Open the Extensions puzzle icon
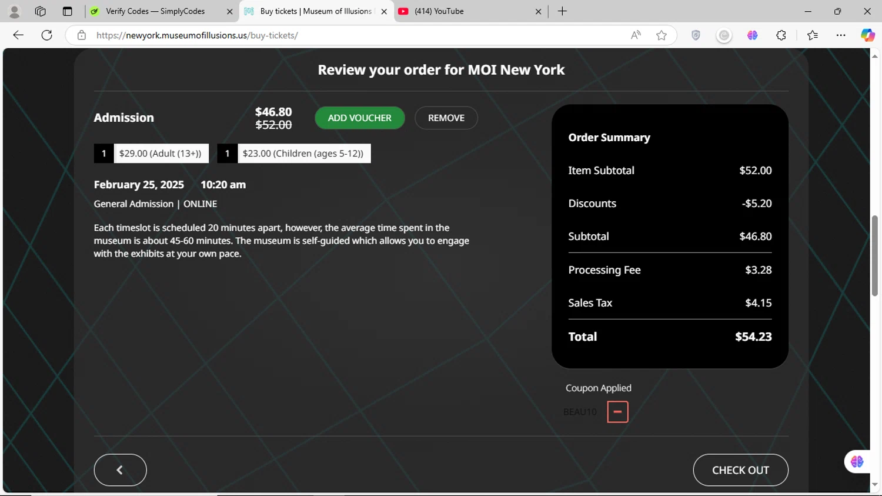The image size is (882, 496). point(781,35)
